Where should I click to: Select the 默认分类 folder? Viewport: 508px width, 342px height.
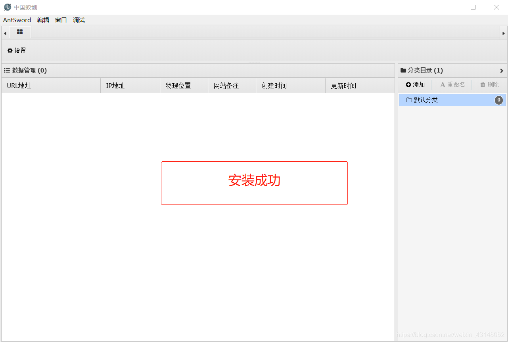tap(452, 100)
